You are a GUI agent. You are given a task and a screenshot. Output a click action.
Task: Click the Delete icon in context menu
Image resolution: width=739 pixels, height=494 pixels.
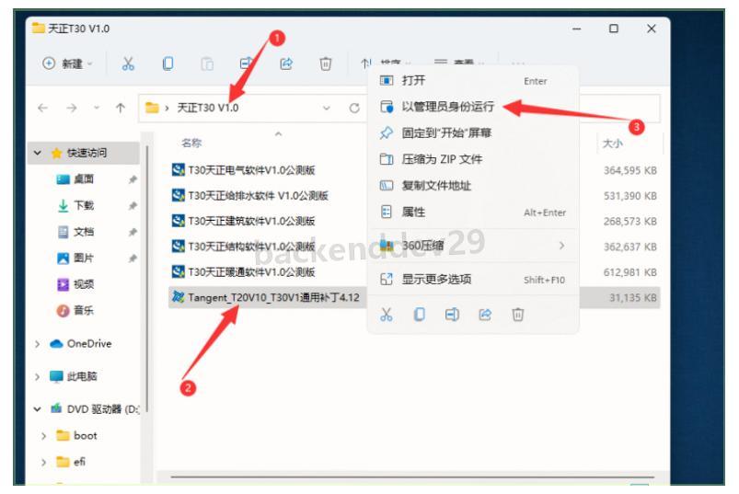pyautogui.click(x=517, y=315)
